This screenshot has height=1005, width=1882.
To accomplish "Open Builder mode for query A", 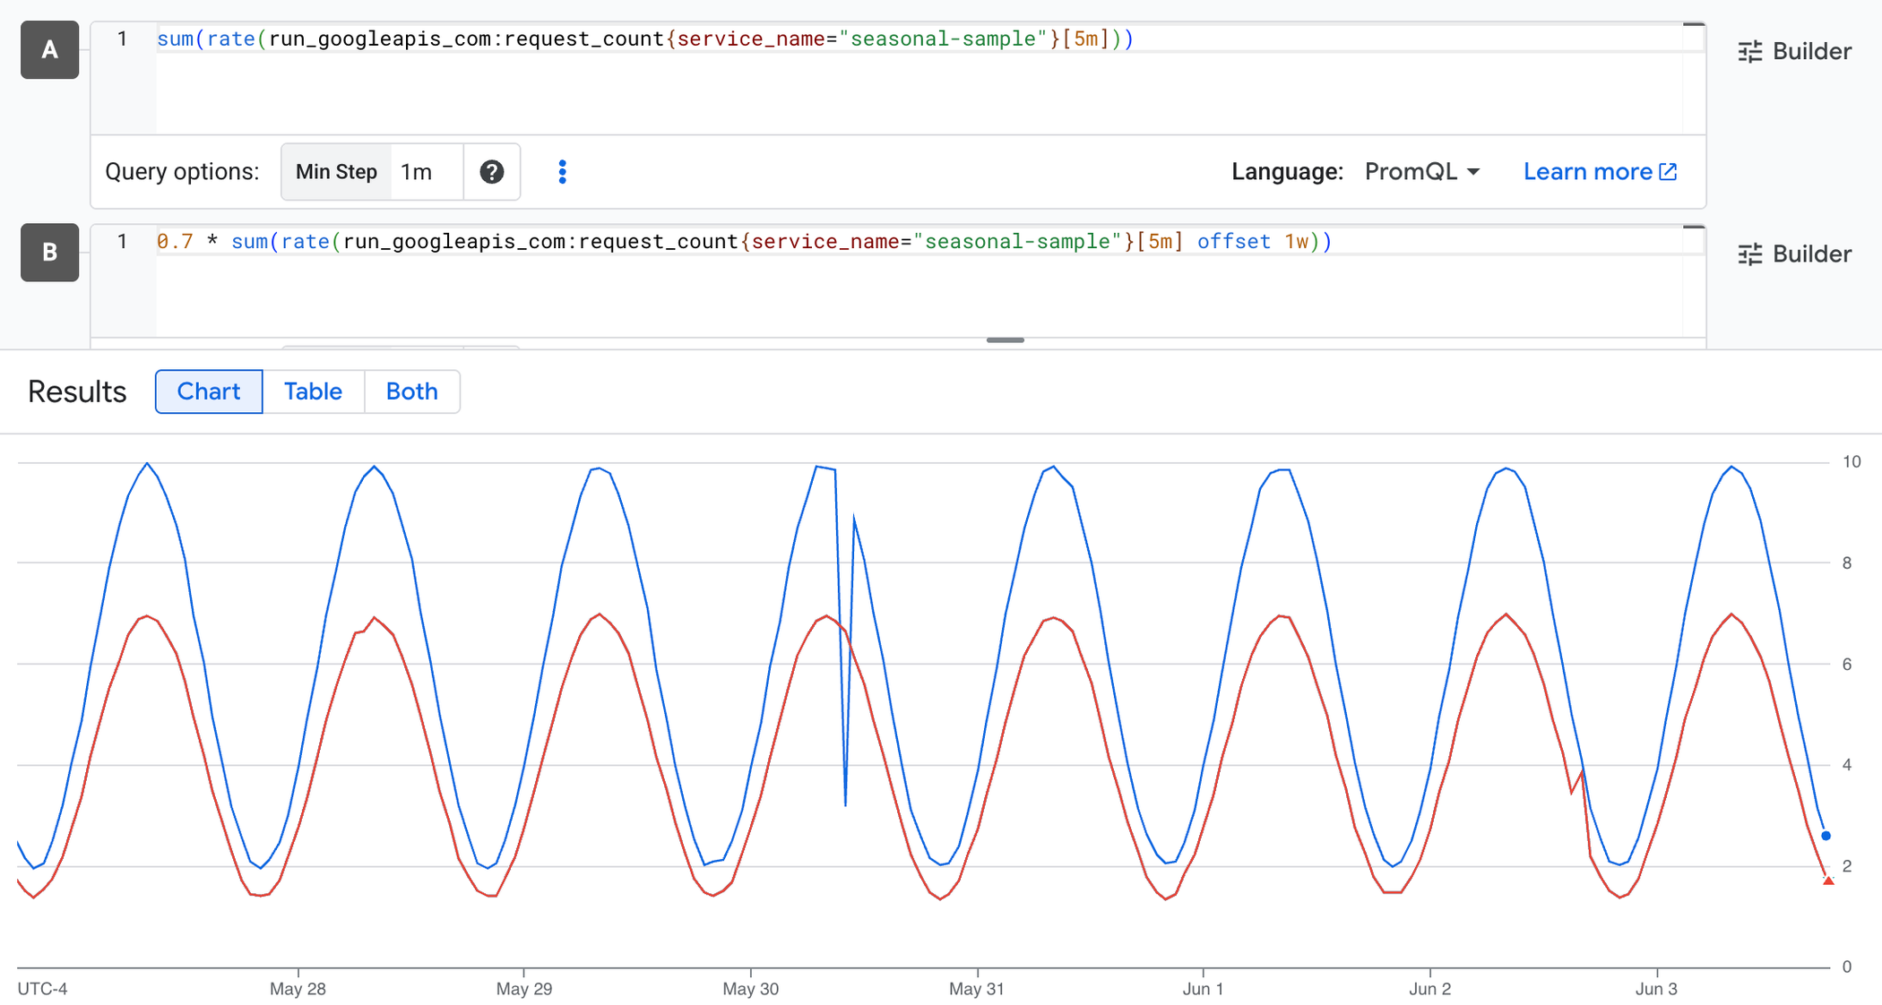I will [1795, 52].
